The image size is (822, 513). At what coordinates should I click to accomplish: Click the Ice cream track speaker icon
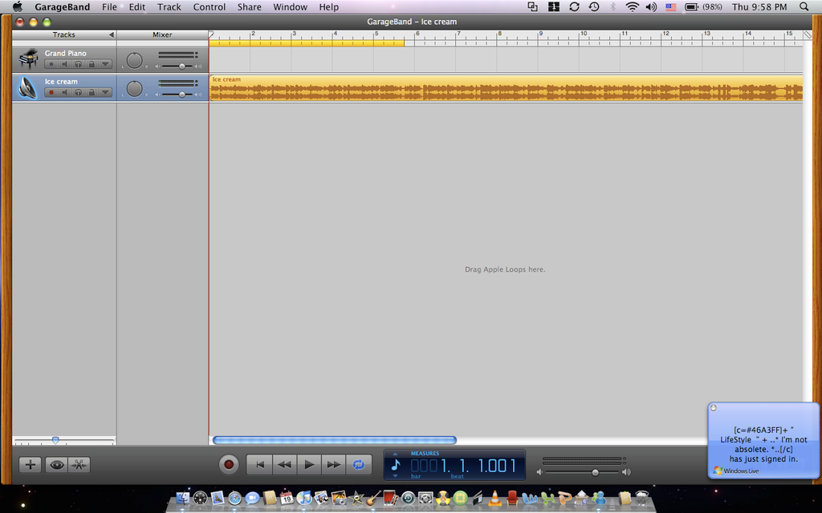tap(27, 87)
